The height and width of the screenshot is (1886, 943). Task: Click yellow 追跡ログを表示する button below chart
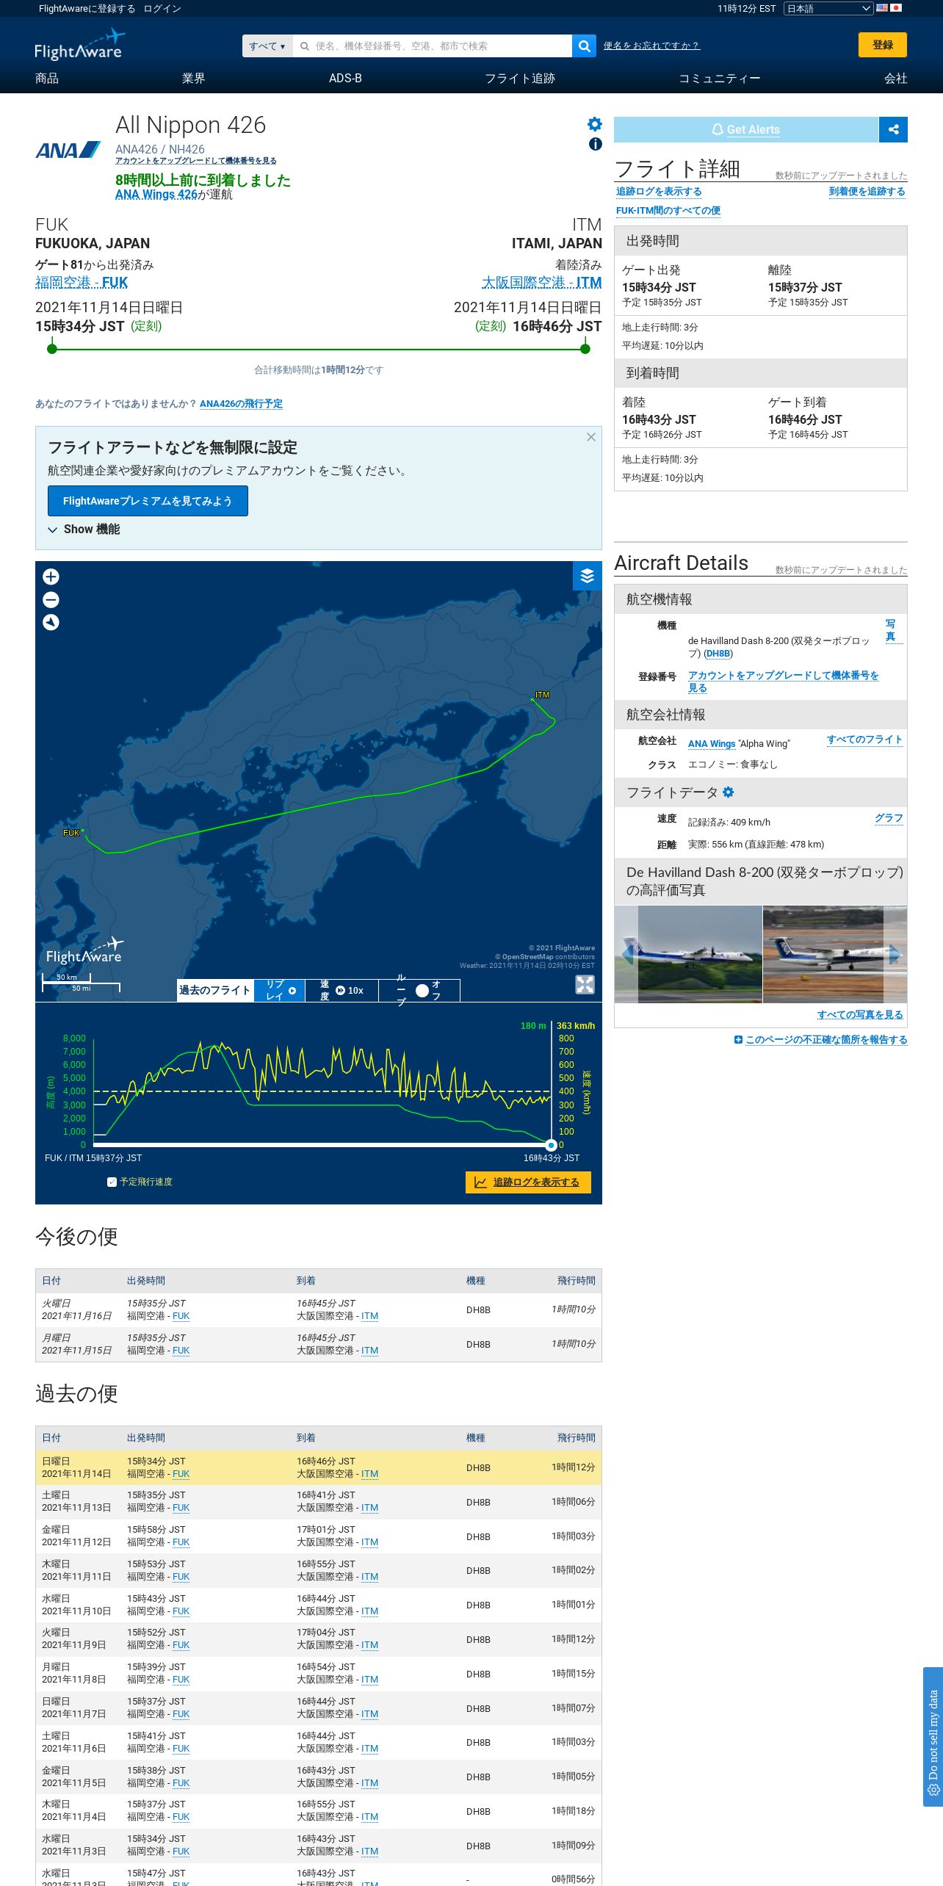[528, 1182]
